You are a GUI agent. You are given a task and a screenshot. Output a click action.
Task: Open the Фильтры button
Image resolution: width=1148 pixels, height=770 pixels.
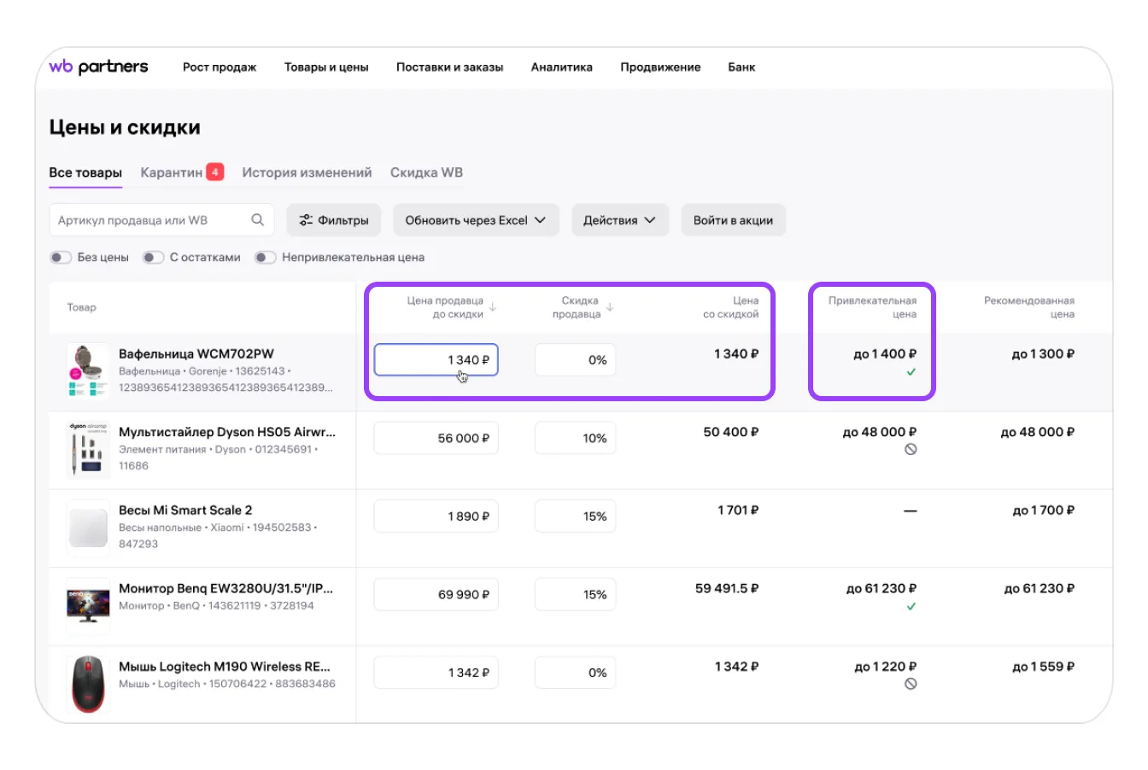tap(334, 220)
